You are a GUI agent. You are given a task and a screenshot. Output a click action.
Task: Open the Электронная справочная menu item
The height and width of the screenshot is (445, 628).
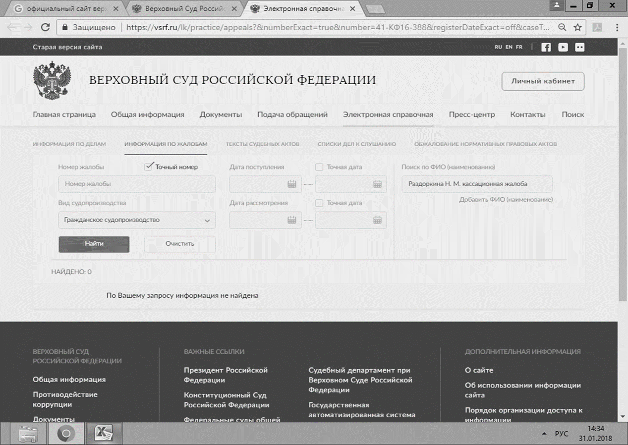(388, 114)
